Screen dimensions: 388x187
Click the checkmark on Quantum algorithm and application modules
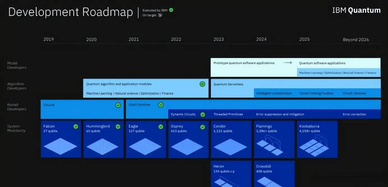202,84
